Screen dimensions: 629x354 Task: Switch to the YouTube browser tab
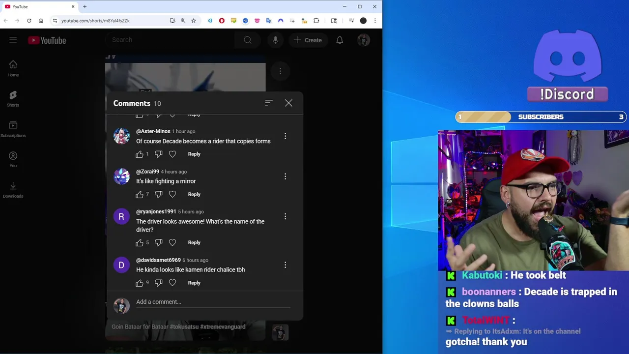point(39,7)
